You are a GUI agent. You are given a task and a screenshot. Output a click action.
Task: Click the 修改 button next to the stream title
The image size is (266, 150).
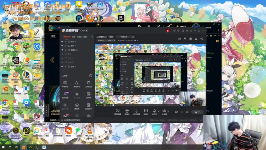click(111, 37)
